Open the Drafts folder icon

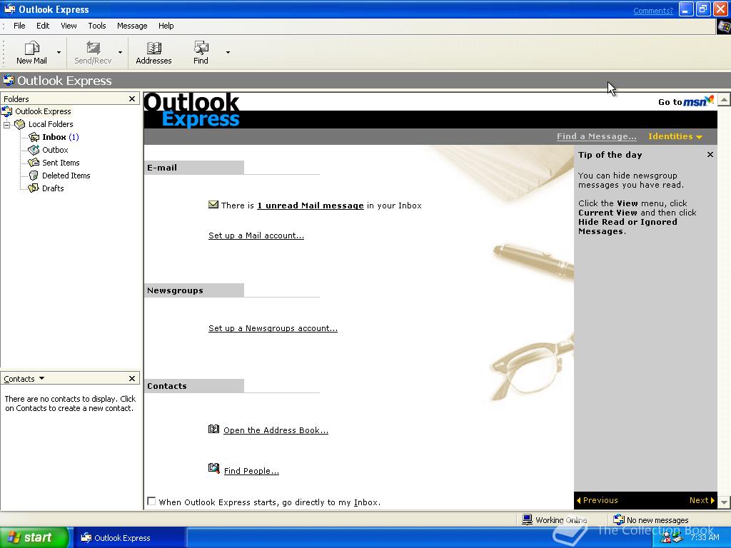(x=34, y=188)
